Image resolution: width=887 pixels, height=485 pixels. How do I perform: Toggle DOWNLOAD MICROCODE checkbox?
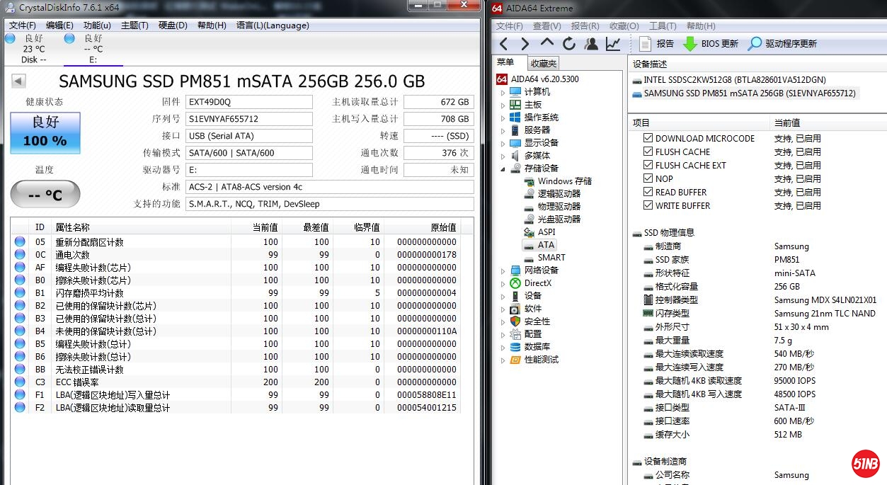(648, 139)
